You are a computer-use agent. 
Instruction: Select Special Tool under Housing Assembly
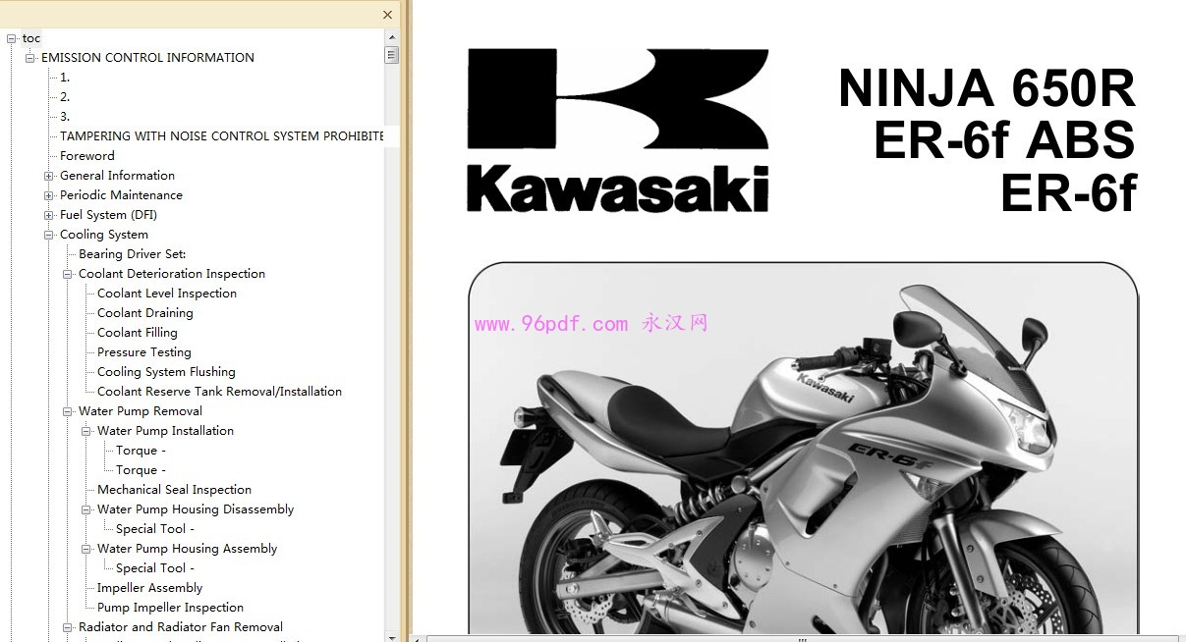tap(155, 568)
